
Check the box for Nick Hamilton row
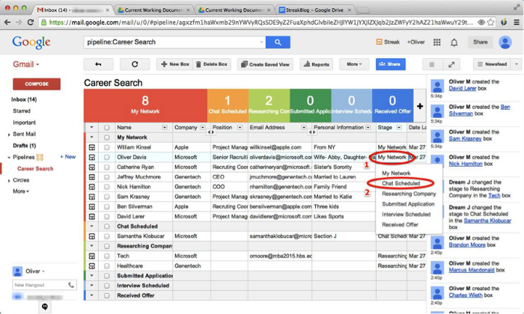pyautogui.click(x=106, y=187)
